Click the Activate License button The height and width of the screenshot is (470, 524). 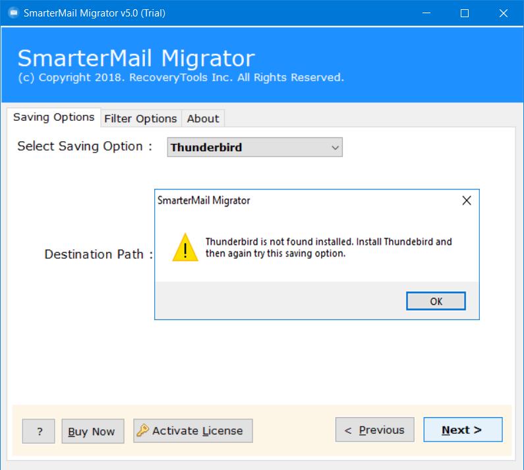coord(193,431)
